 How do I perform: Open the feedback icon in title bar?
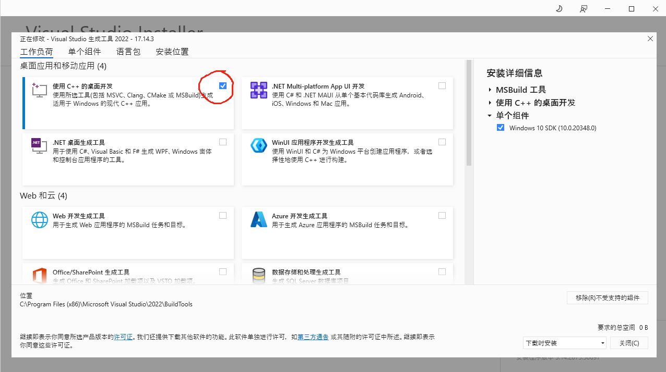pyautogui.click(x=583, y=9)
